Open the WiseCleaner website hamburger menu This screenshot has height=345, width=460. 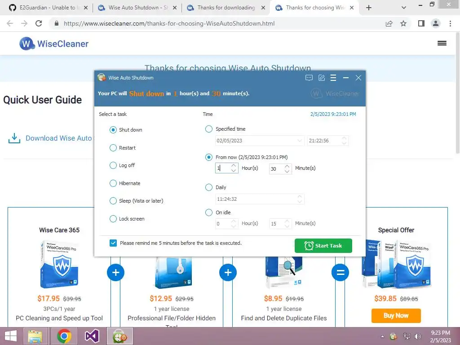[442, 44]
